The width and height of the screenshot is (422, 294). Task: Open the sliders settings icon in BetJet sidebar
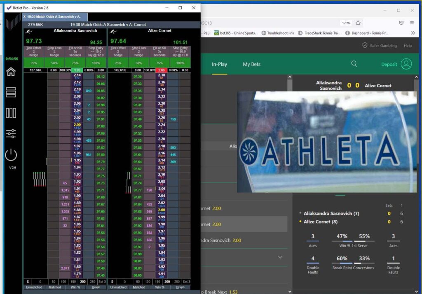[11, 133]
